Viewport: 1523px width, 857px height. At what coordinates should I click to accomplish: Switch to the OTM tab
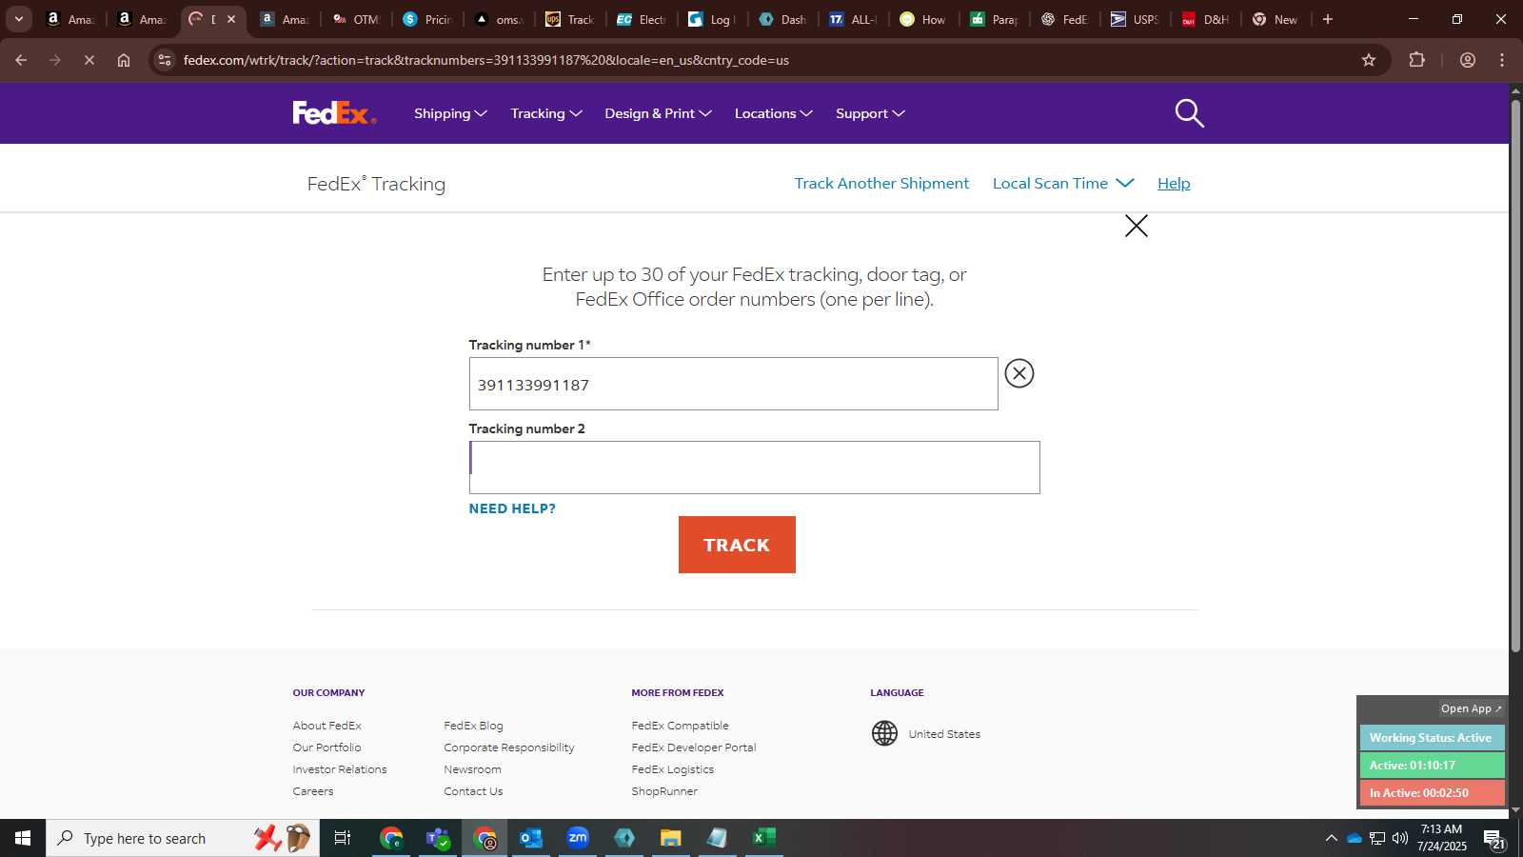pos(357,19)
